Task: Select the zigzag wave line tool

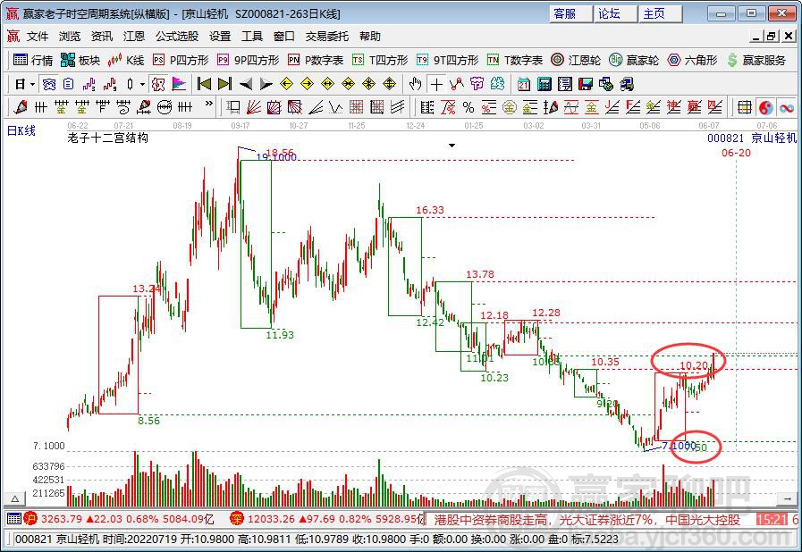Action: (x=335, y=107)
